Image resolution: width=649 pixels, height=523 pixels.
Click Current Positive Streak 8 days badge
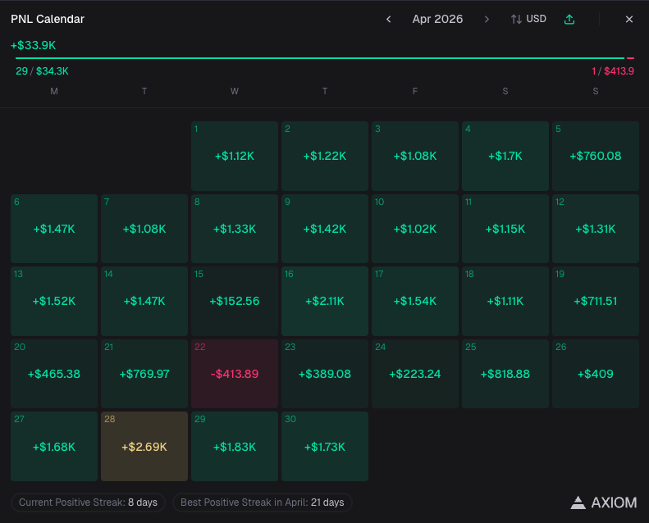88,503
